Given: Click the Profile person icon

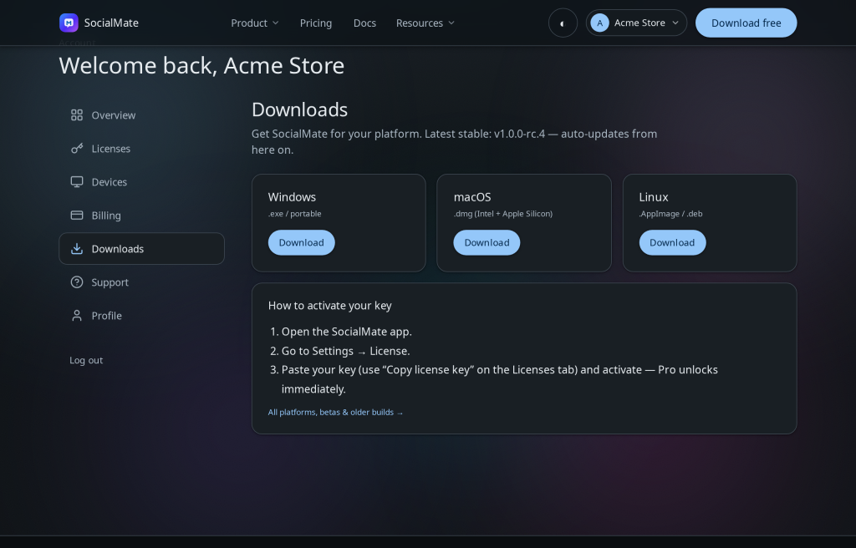Looking at the screenshot, I should 77,316.
